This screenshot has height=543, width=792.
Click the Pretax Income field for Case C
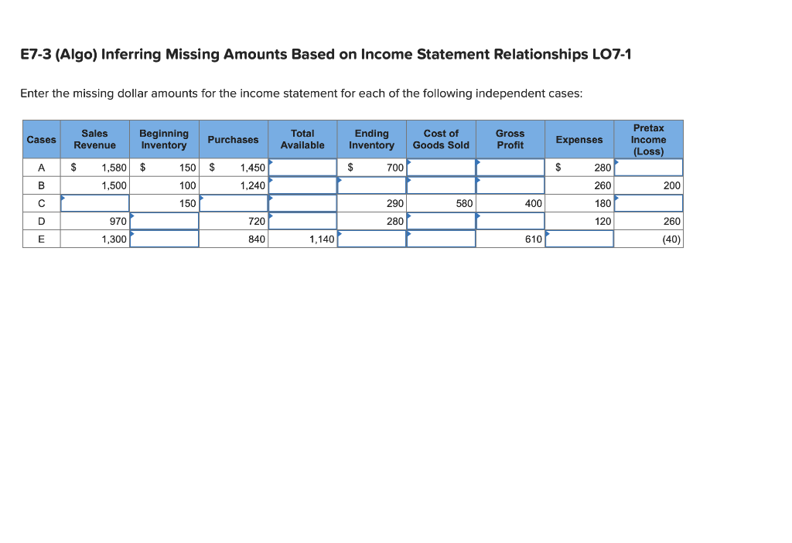[x=649, y=203]
